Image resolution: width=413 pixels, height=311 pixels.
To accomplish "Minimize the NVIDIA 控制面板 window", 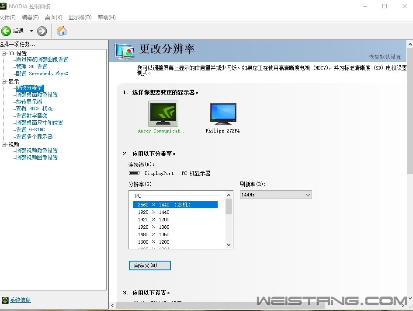I will coord(365,6).
